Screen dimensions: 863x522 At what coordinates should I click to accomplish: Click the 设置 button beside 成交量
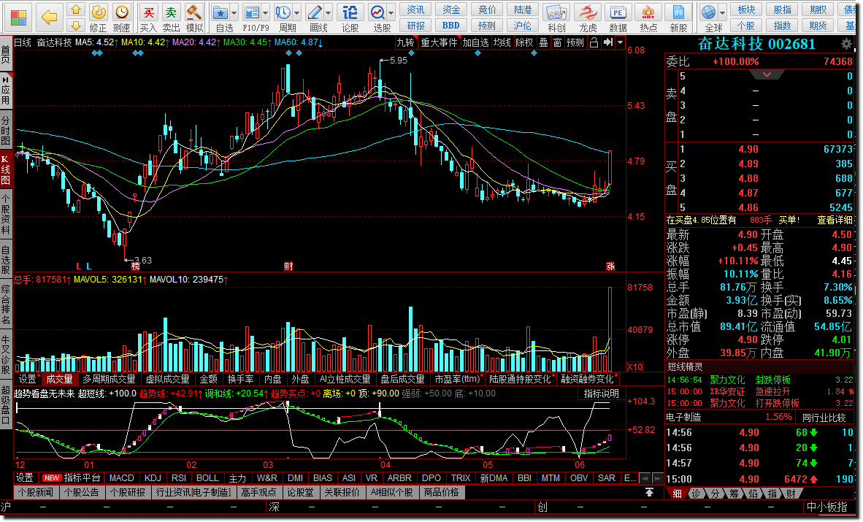[x=27, y=379]
